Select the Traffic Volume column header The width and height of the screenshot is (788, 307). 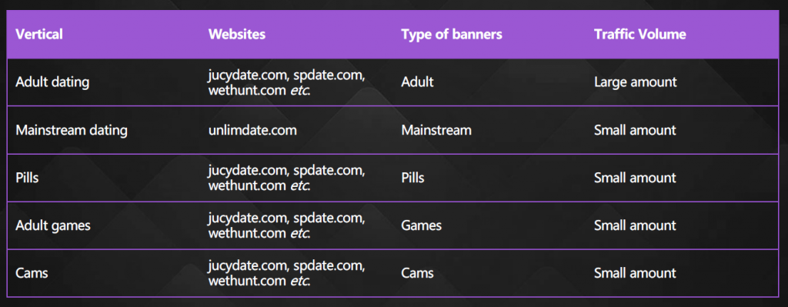tap(639, 34)
